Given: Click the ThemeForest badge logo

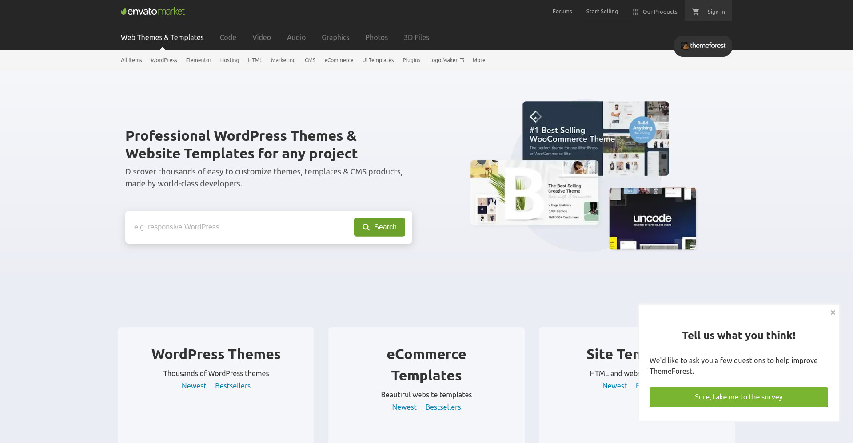Looking at the screenshot, I should (x=703, y=46).
